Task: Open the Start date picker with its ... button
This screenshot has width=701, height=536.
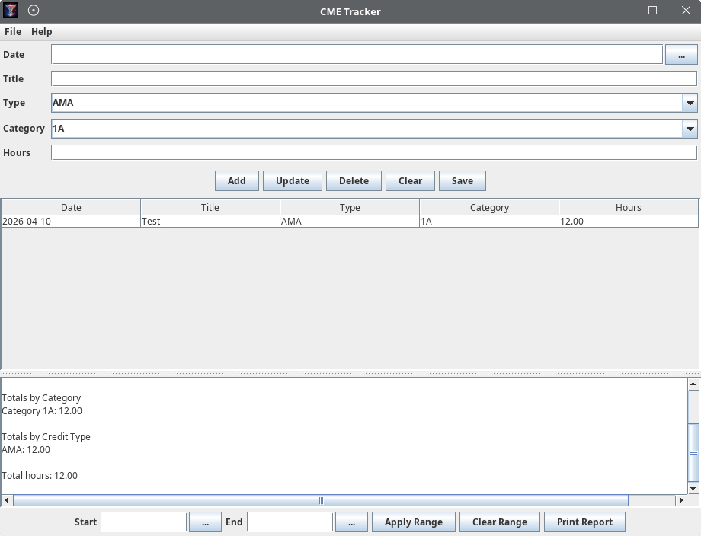Action: point(204,522)
